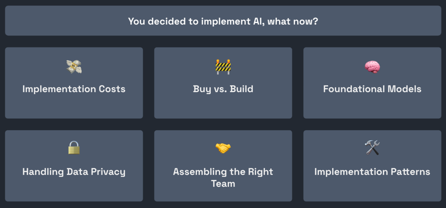The height and width of the screenshot is (208, 446).
Task: Select the "Assembling the Right Team" label text
Action: (223, 178)
